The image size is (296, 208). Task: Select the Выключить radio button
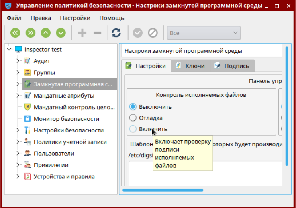coord(133,107)
